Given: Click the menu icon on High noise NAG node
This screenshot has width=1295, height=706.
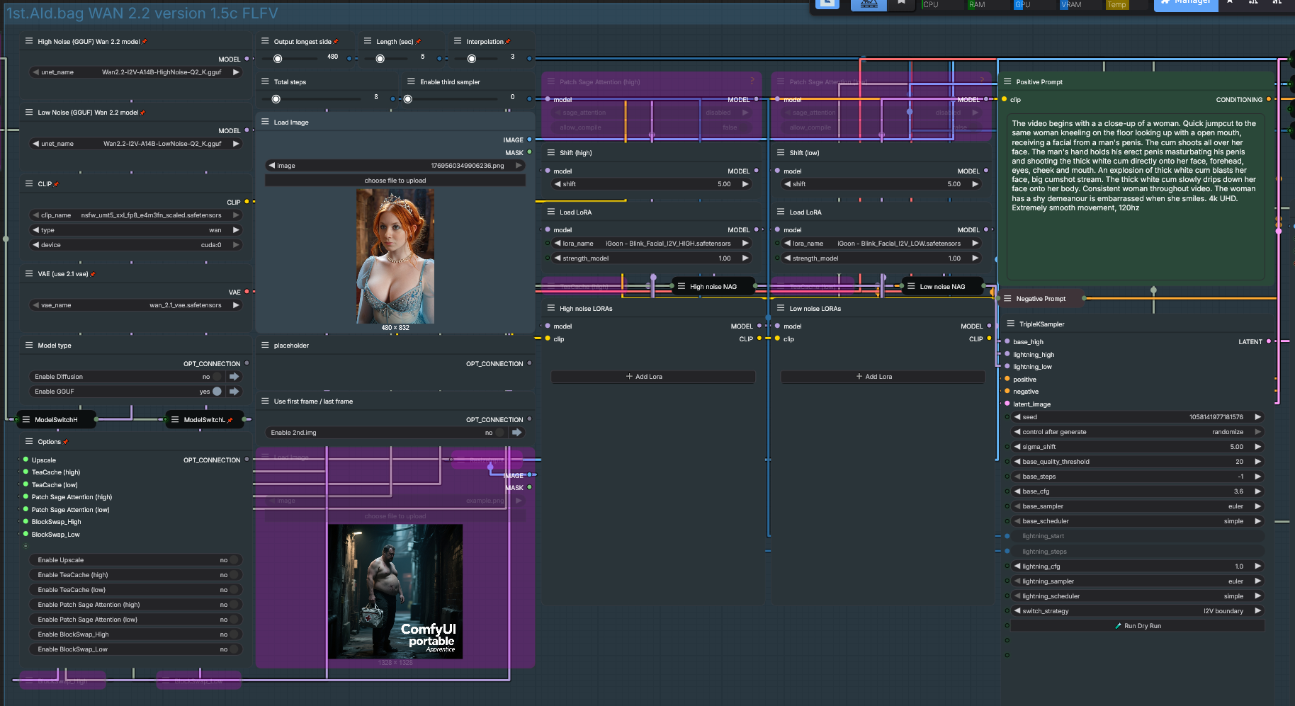Looking at the screenshot, I should 681,287.
